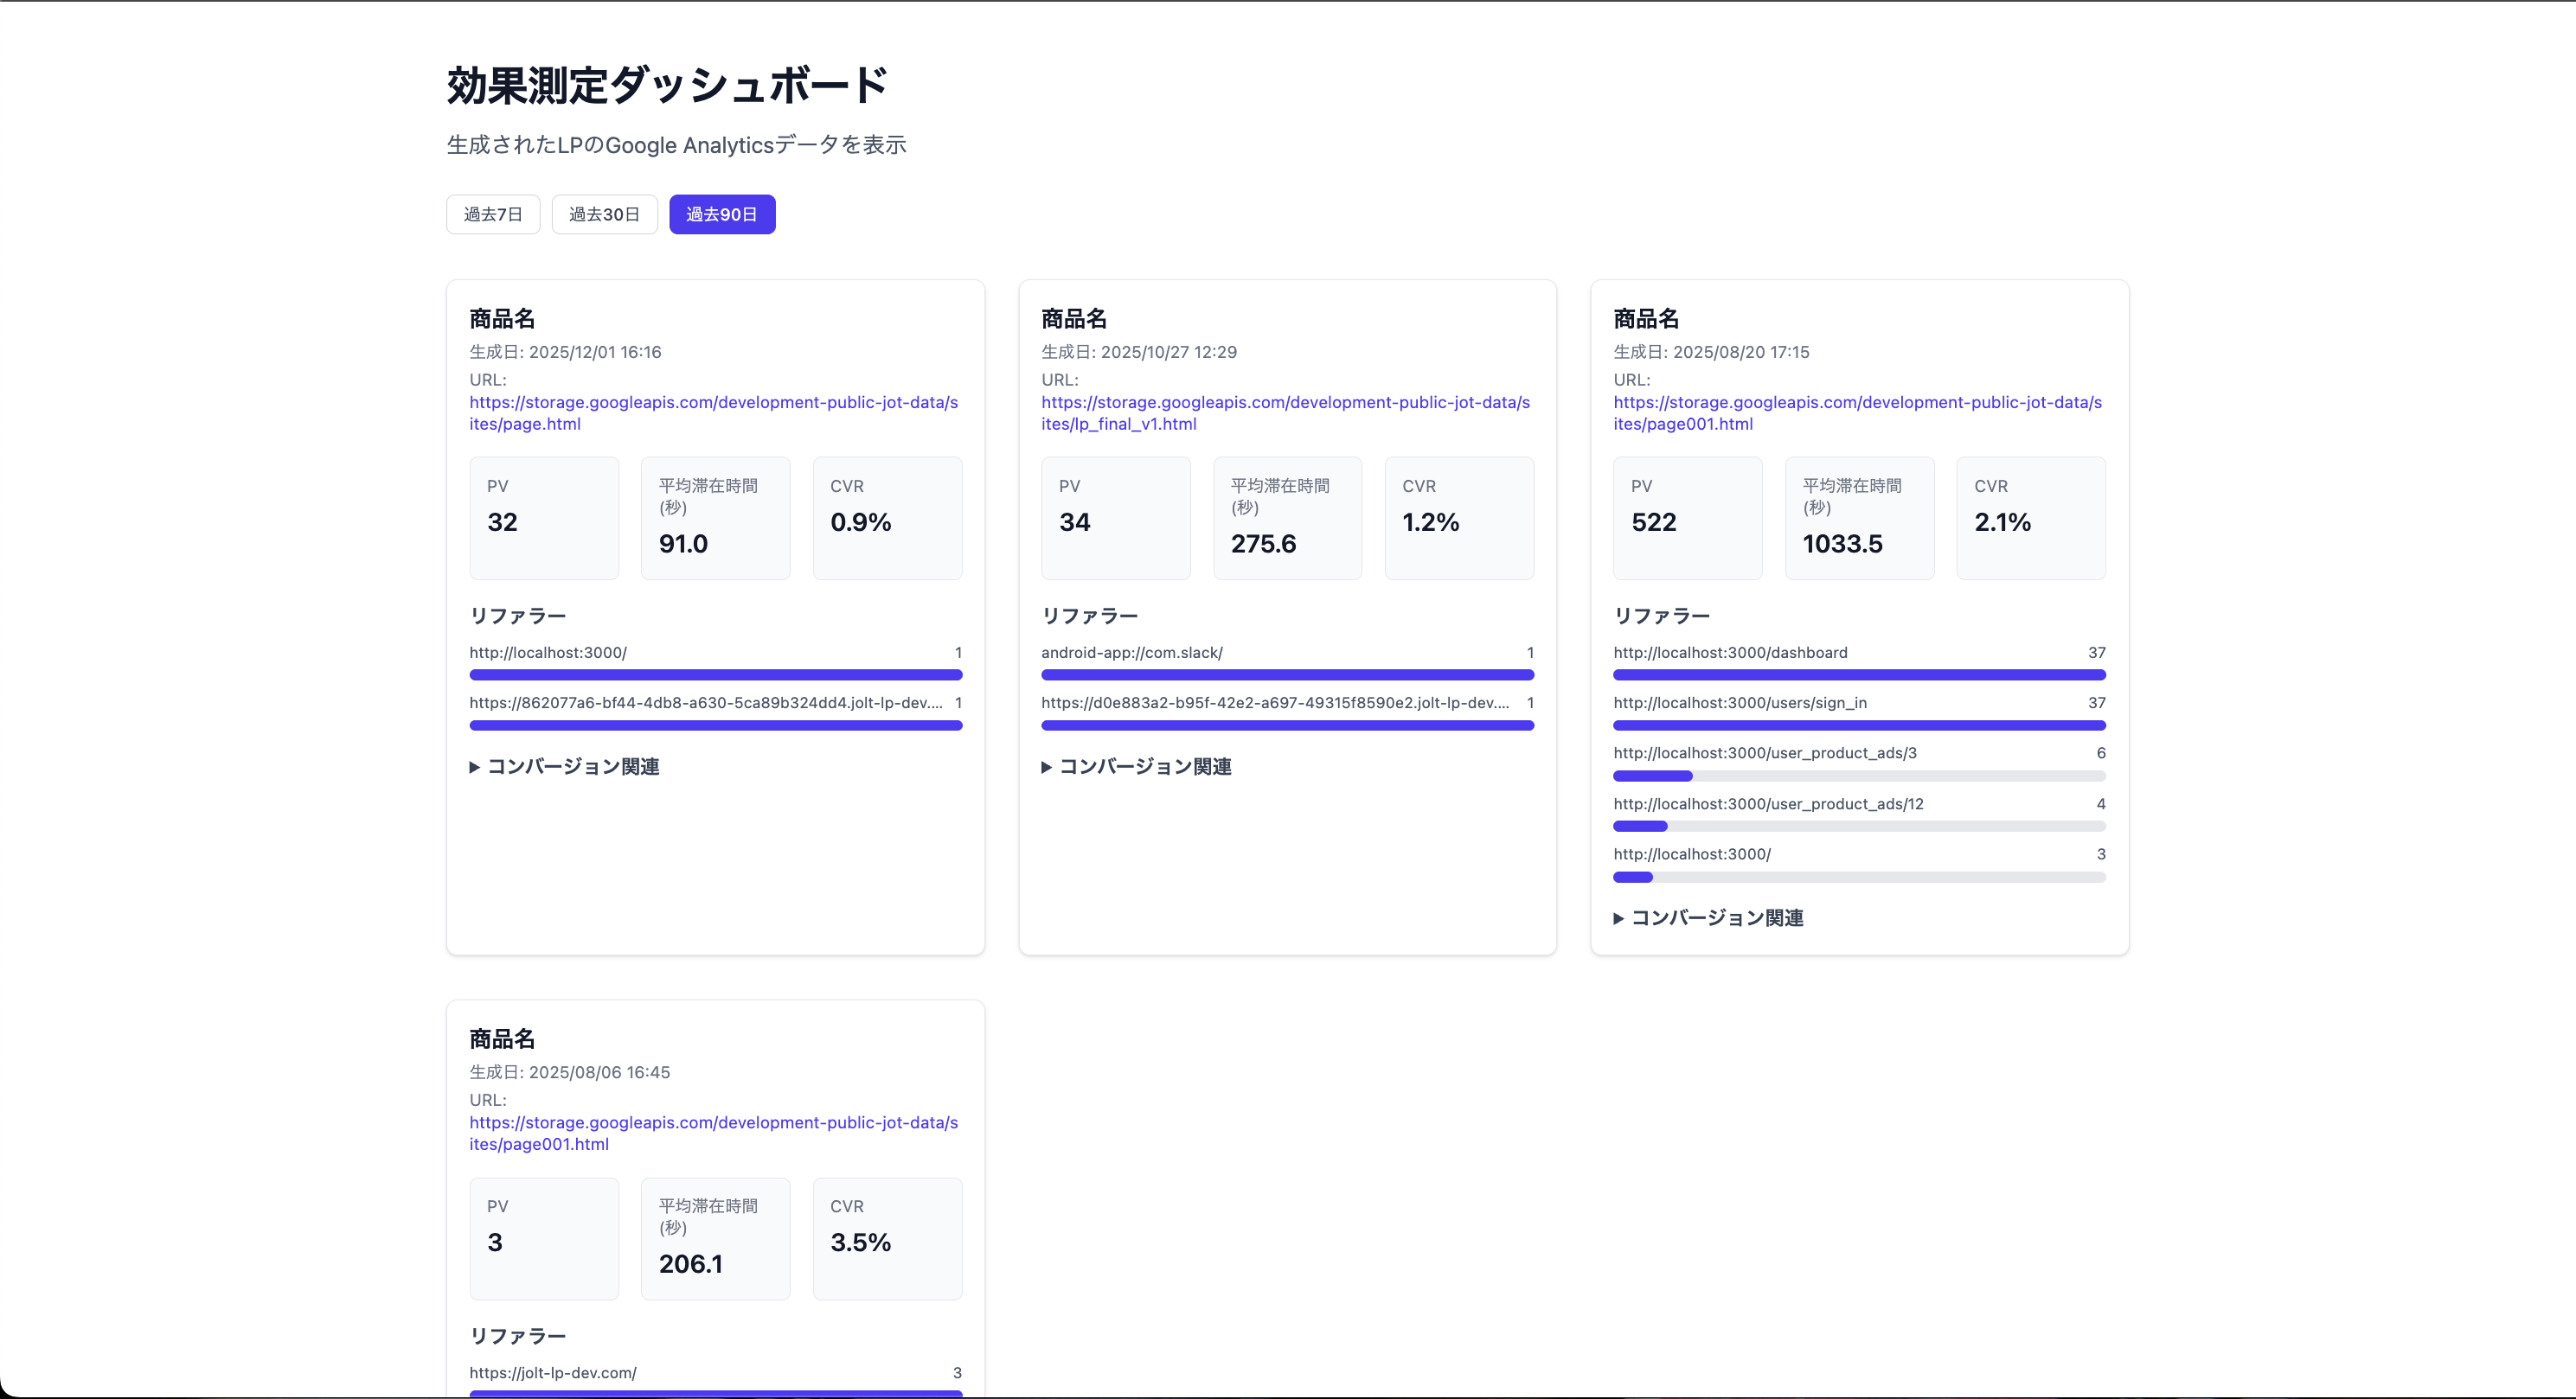2576x1399 pixels.
Task: Click the dashboard referrer bar in third card
Action: (1858, 674)
